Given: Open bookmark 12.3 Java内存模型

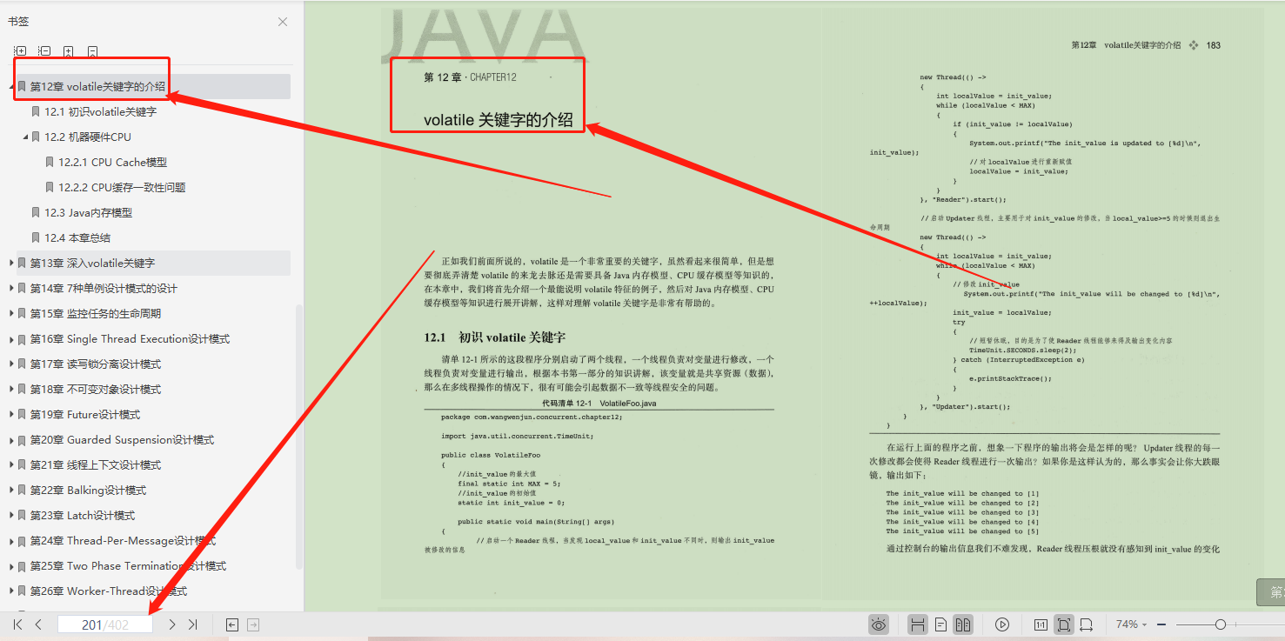Looking at the screenshot, I should pos(89,212).
